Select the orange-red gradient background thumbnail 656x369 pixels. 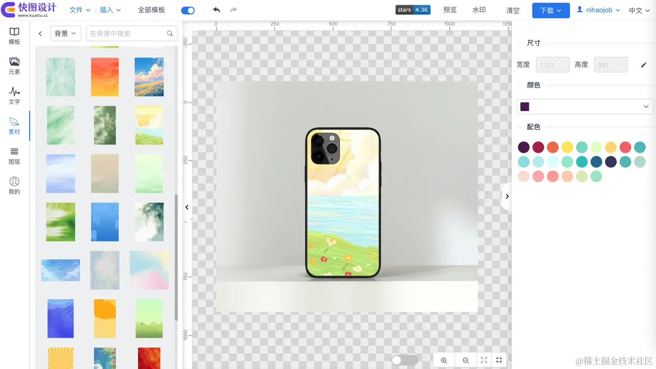click(x=105, y=77)
